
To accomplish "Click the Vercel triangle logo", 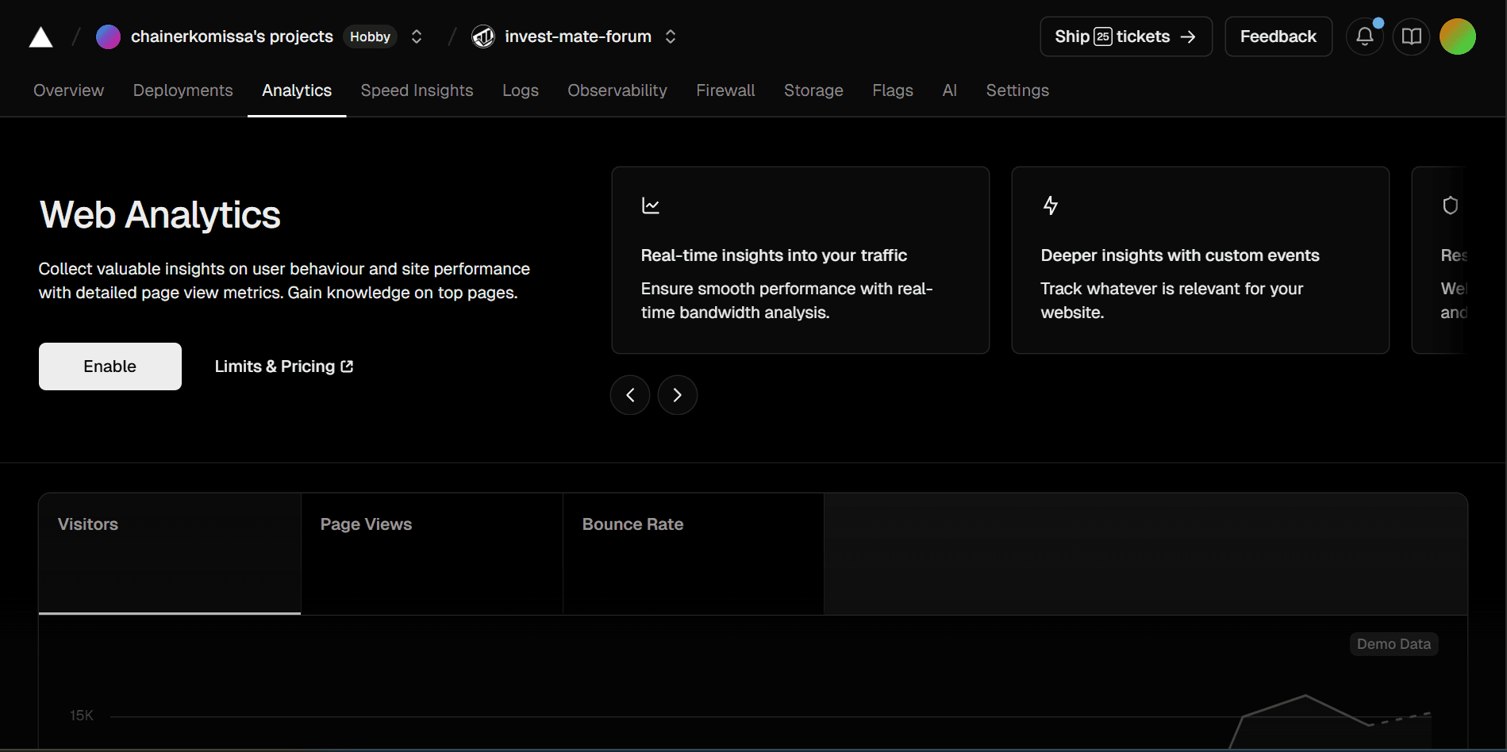I will (40, 36).
